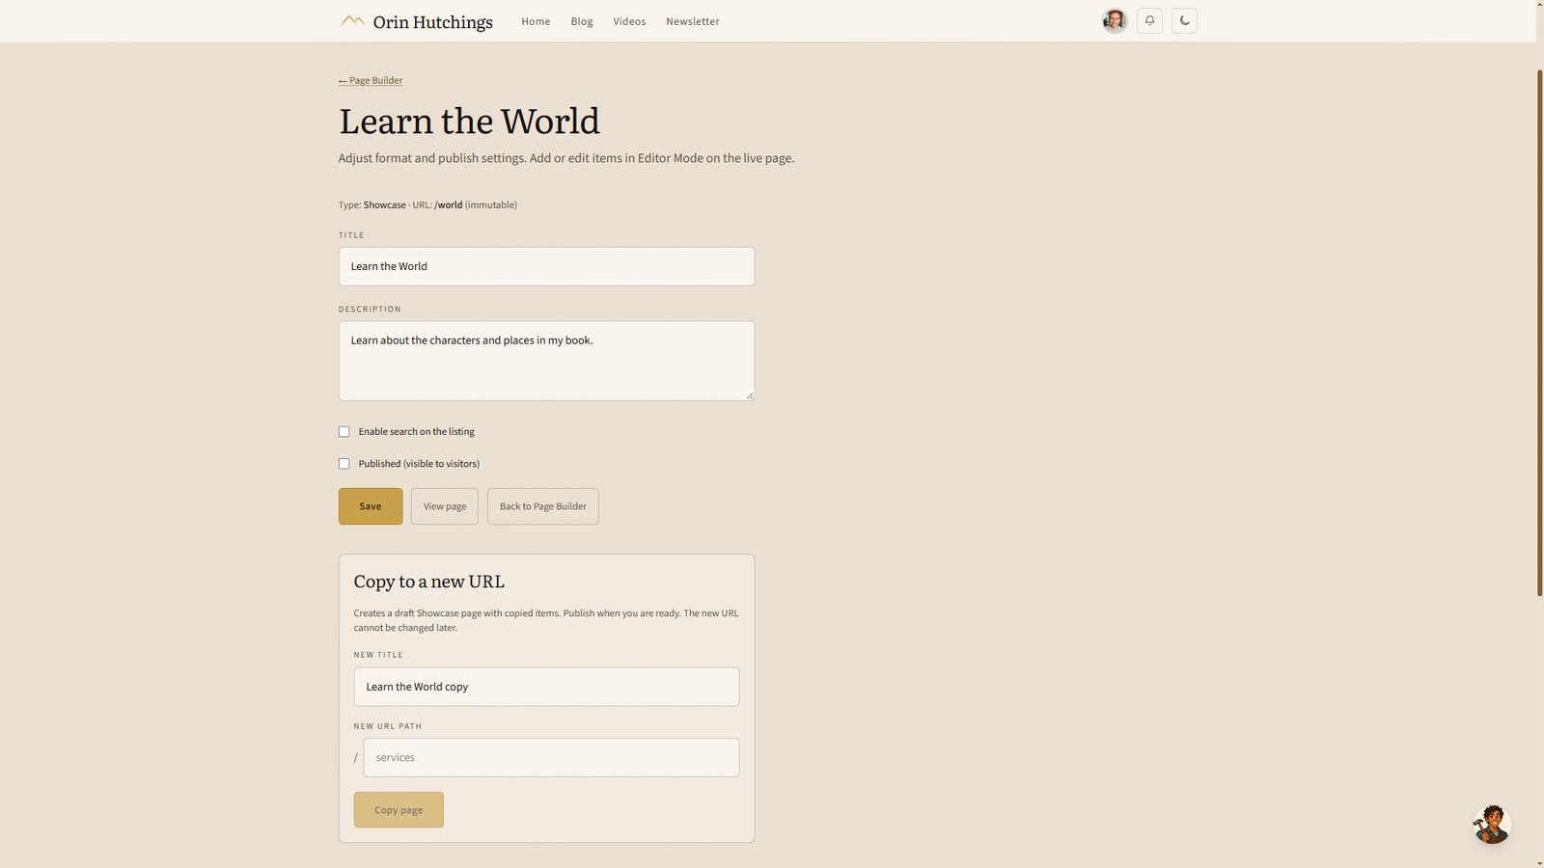This screenshot has width=1544, height=868.
Task: Click the mountain logo icon beside Orin Hutchings
Action: [x=352, y=20]
